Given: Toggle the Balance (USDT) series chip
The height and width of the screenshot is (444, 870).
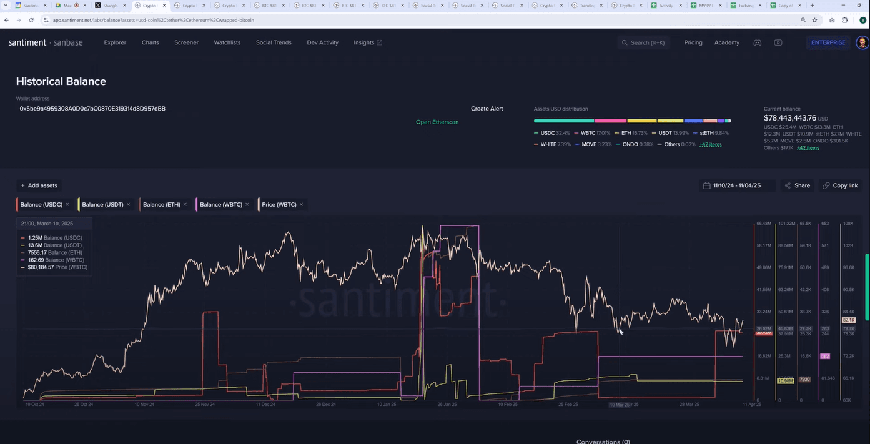Looking at the screenshot, I should (102, 204).
